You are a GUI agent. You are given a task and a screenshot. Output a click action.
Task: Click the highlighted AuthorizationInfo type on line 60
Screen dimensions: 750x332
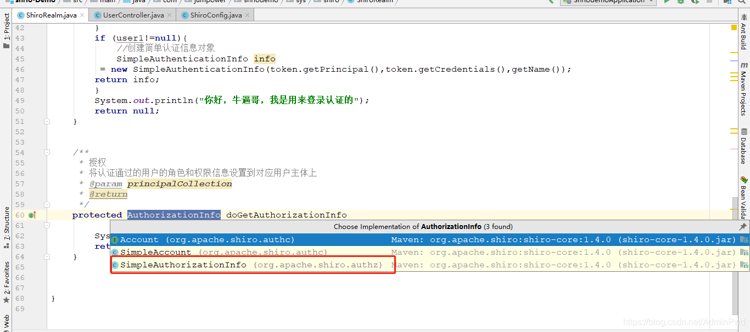pyautogui.click(x=174, y=215)
